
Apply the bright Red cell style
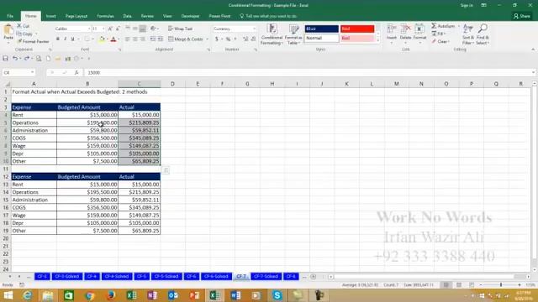point(357,29)
